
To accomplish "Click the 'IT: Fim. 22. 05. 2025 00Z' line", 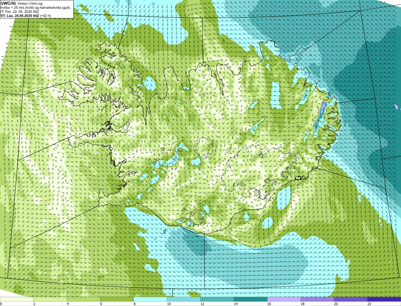I will pos(20,12).
